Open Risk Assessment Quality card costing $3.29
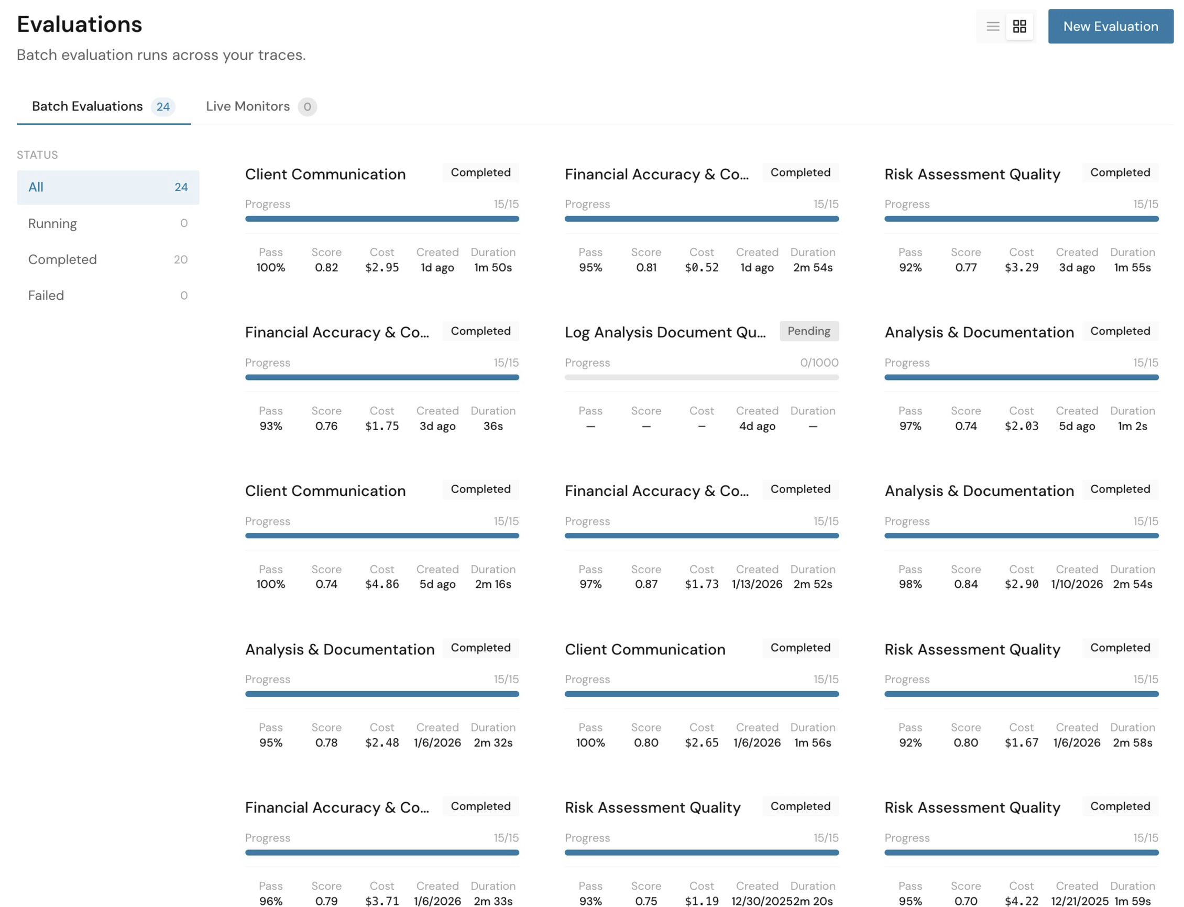This screenshot has width=1184, height=907. (971, 174)
